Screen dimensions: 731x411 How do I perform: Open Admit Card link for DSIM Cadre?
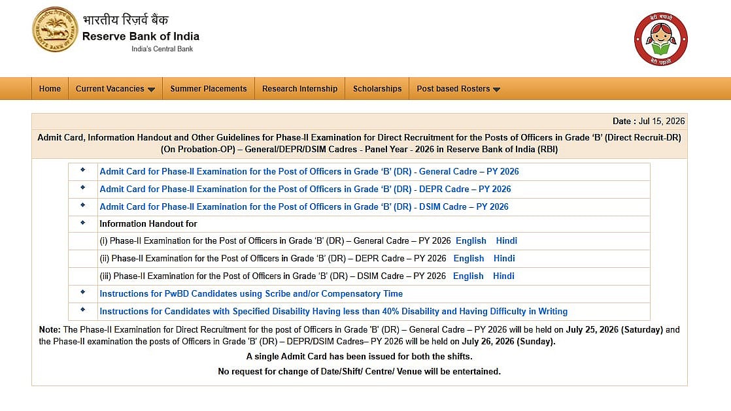point(304,207)
